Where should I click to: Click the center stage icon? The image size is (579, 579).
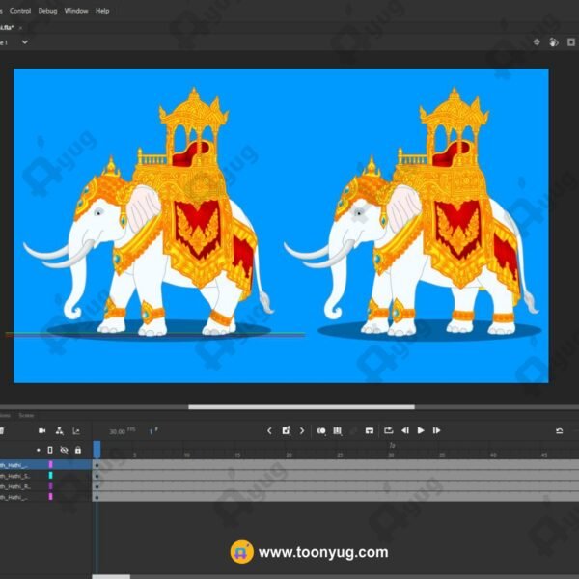click(x=537, y=42)
